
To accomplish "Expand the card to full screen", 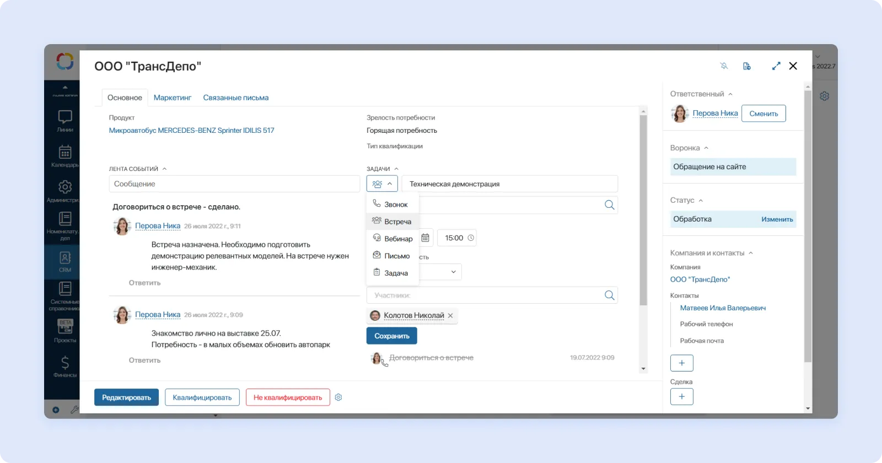I will 776,66.
